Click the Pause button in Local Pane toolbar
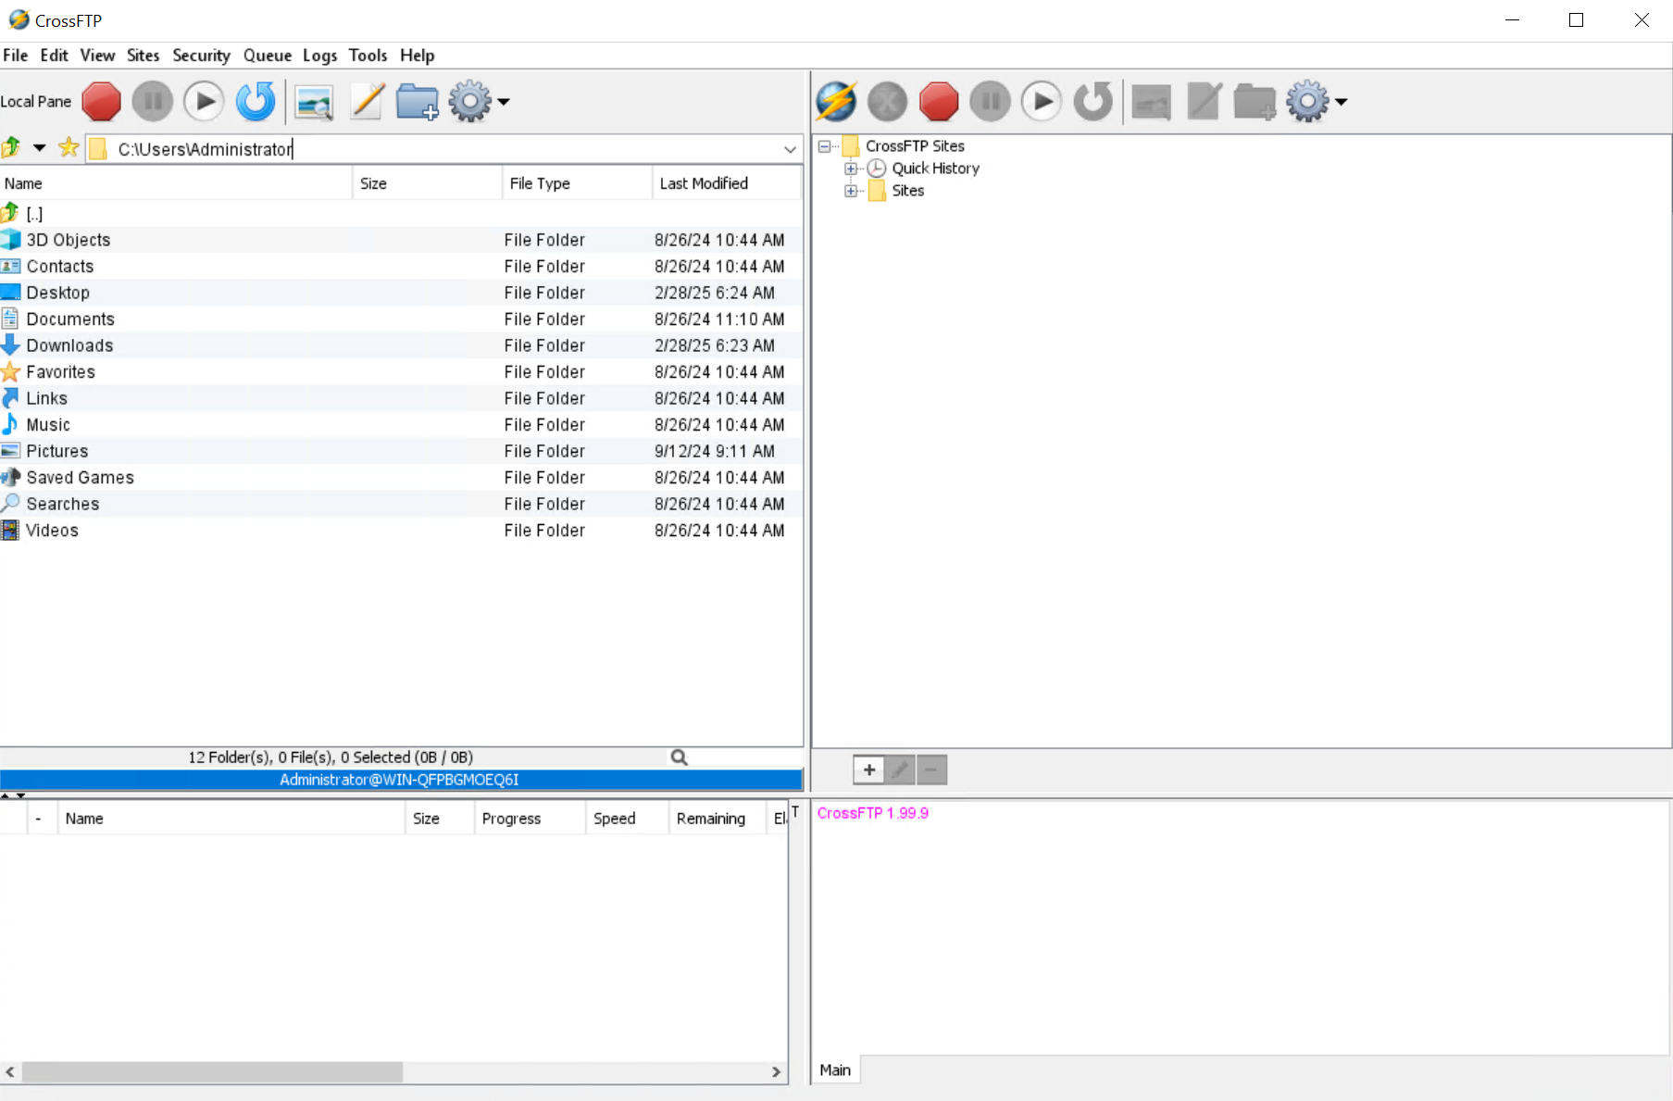Image resolution: width=1673 pixels, height=1101 pixels. click(x=153, y=102)
